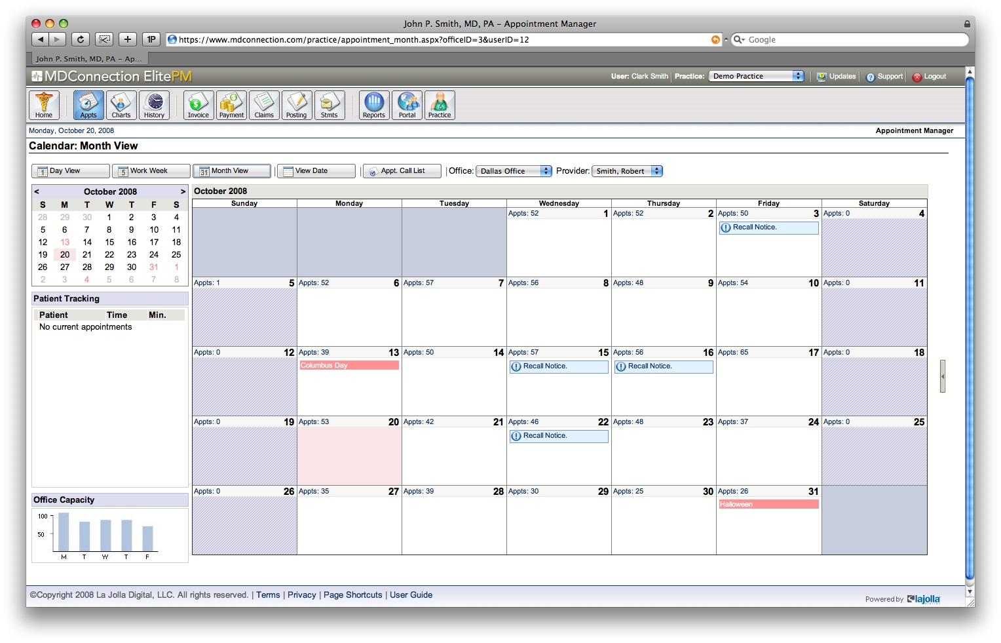The height and width of the screenshot is (643, 1001).
Task: Open the Practice dropdown showing Demo Practice
Action: pyautogui.click(x=757, y=76)
